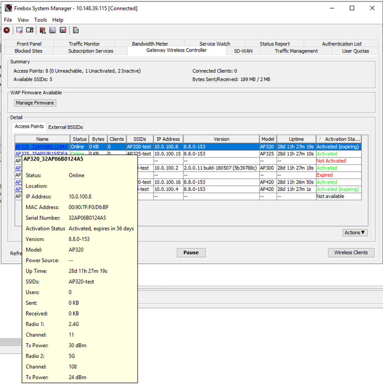Click the split window panel toolbar icon

30,30
